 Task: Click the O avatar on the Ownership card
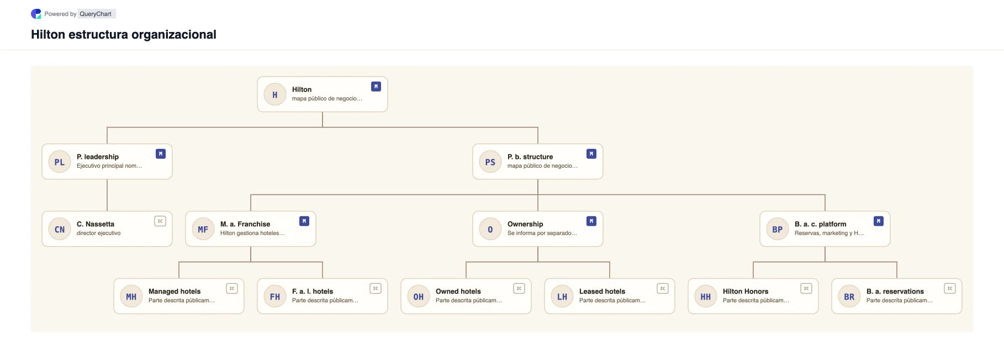coord(490,229)
